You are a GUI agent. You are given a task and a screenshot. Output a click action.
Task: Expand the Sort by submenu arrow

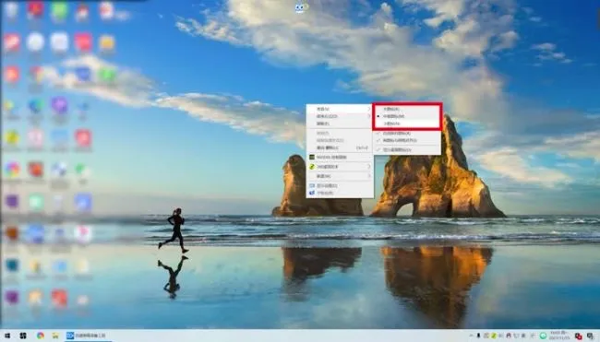369,116
